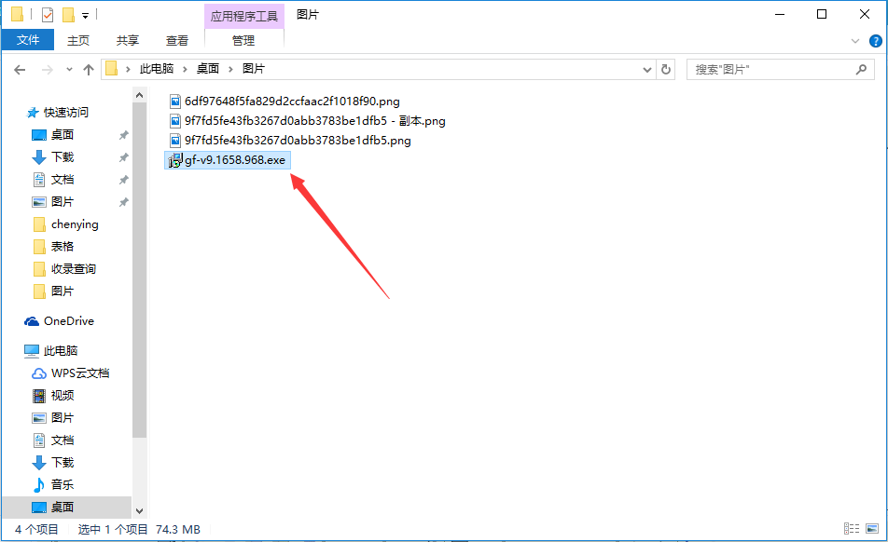Open the Customize Quick Access Toolbar dropdown
The height and width of the screenshot is (542, 888).
(x=85, y=16)
